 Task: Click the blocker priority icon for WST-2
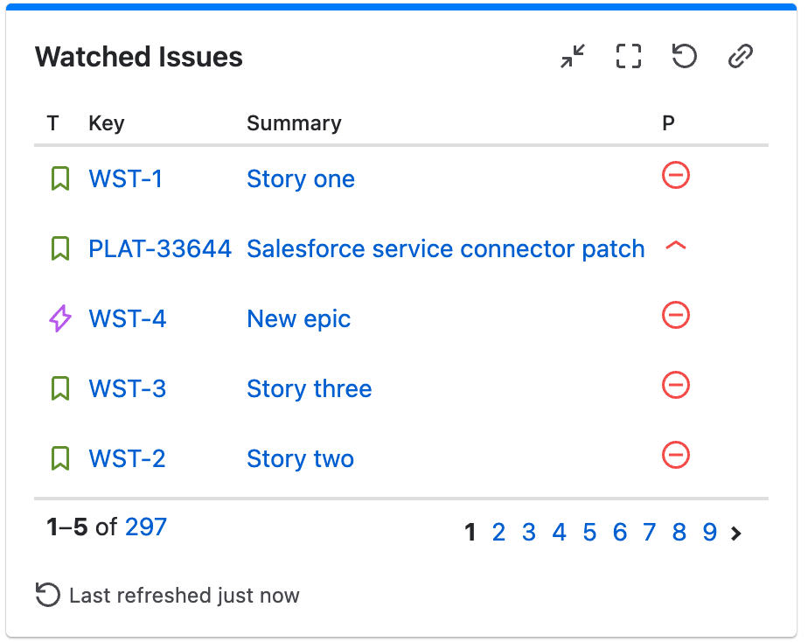point(676,455)
